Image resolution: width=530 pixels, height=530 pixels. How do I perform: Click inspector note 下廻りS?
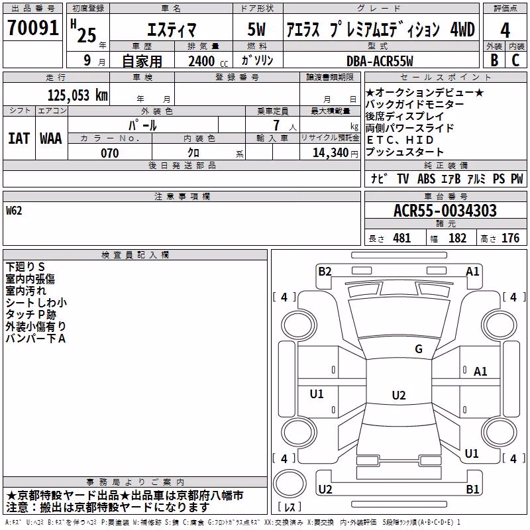[x=25, y=267]
